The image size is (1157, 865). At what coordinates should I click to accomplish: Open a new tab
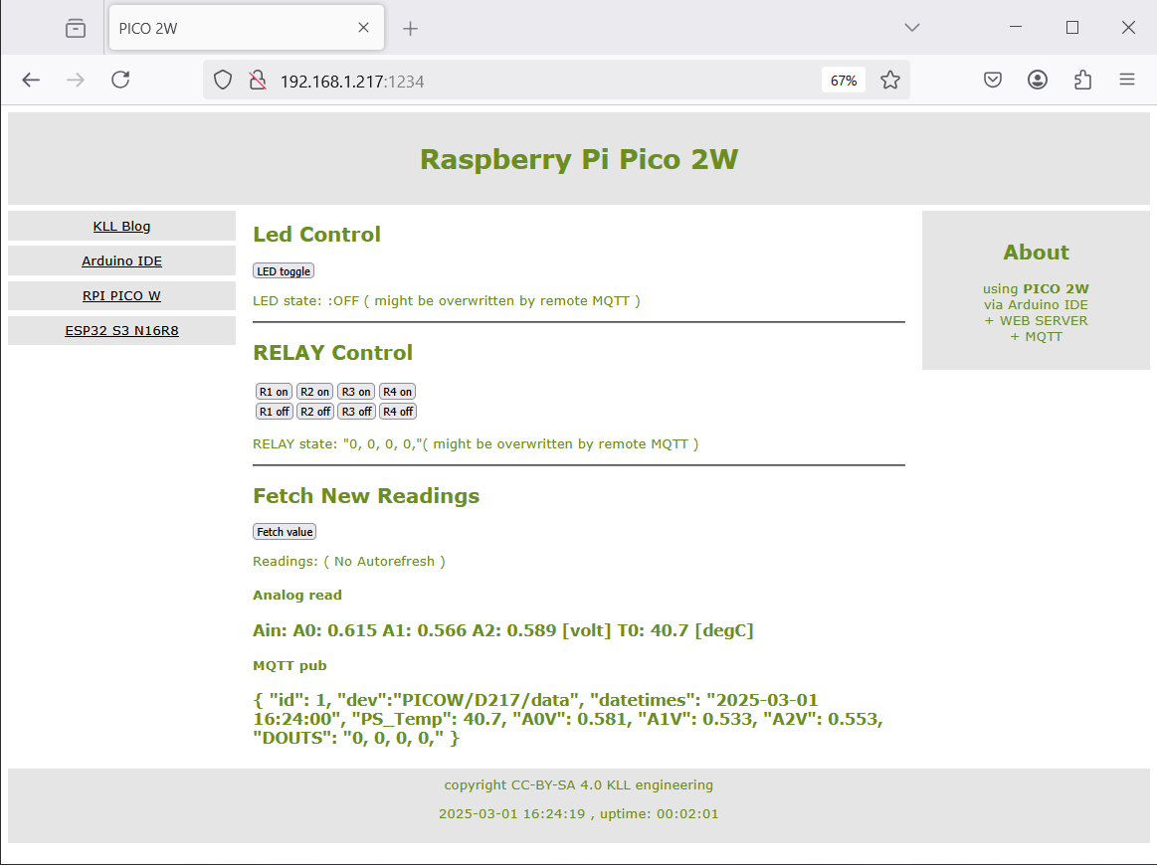[410, 29]
